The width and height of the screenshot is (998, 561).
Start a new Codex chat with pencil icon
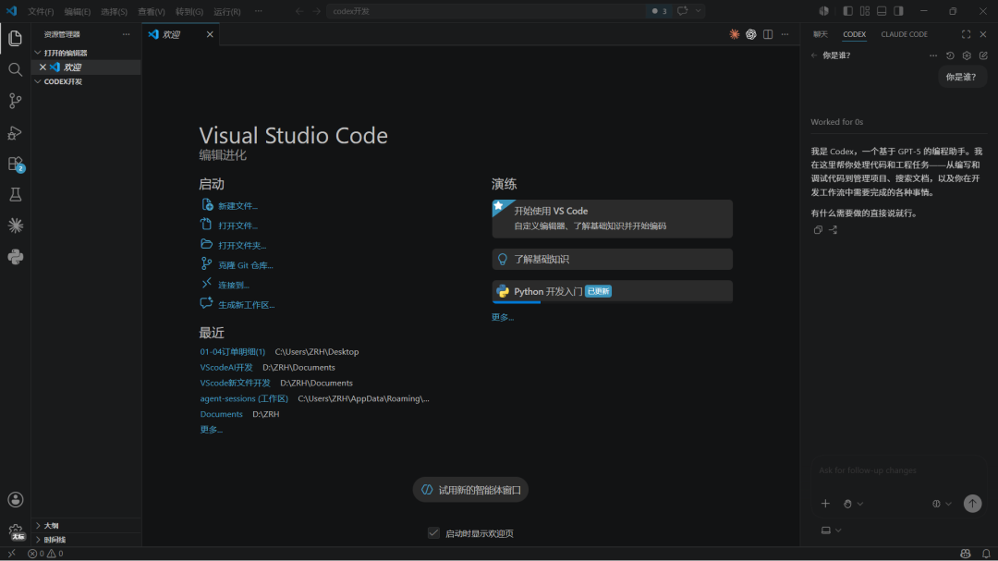click(x=983, y=55)
